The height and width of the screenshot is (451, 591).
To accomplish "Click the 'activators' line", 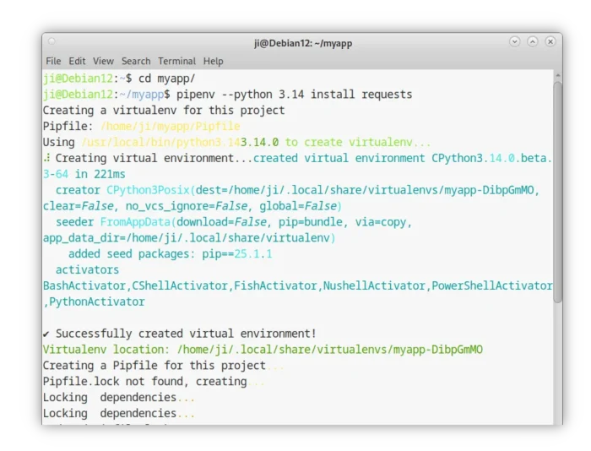I will coord(87,269).
